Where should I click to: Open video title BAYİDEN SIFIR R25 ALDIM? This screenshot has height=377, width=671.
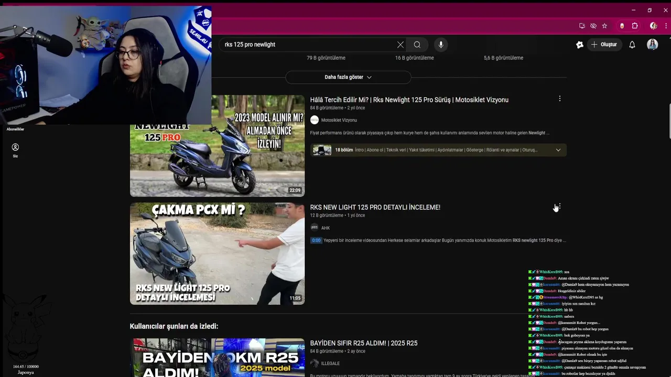363,343
